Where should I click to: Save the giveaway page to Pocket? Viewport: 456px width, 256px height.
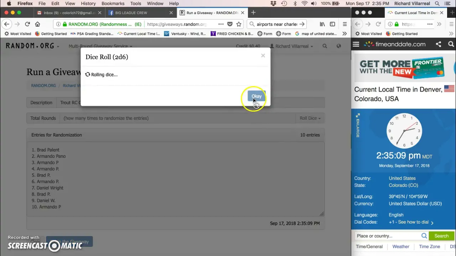point(230,24)
